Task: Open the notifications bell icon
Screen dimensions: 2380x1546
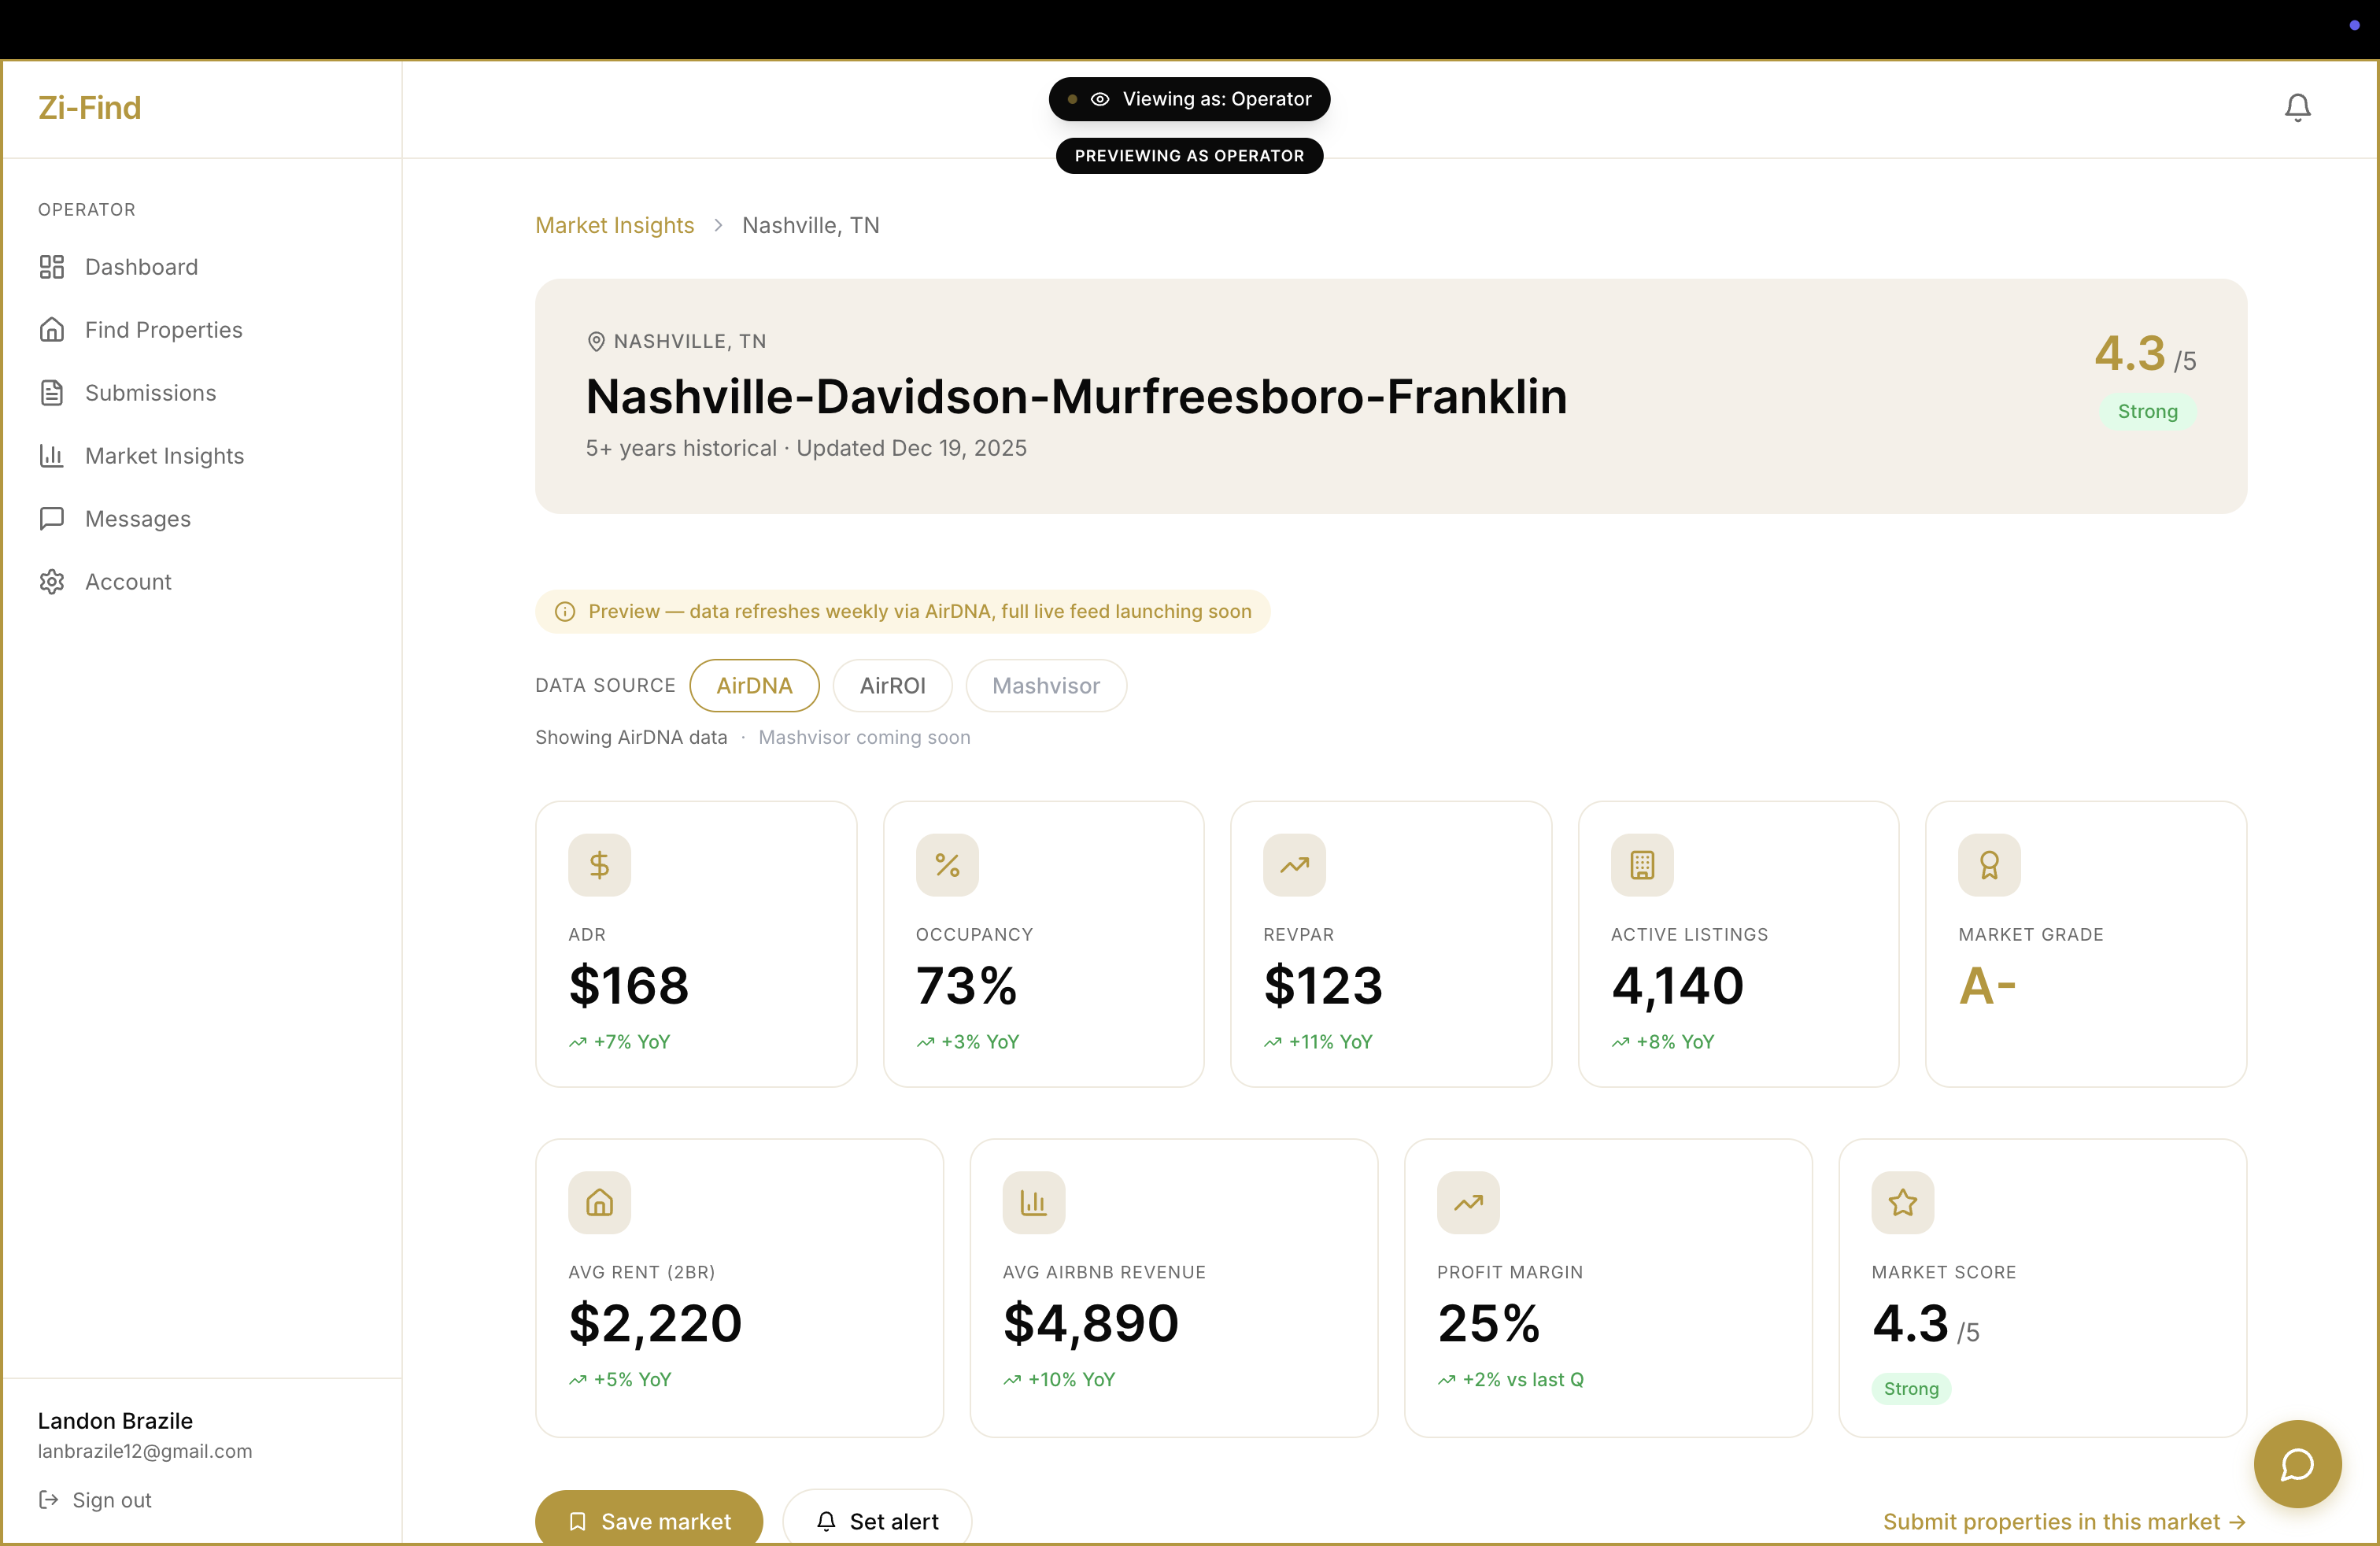Action: click(x=2297, y=108)
